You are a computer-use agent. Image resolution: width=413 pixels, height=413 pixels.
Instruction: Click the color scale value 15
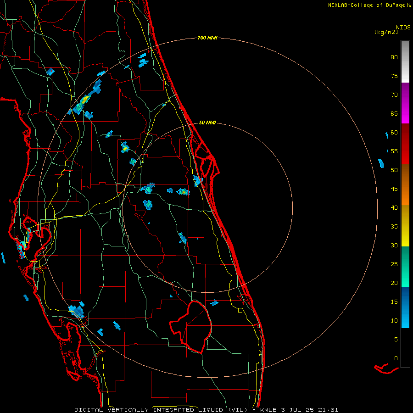[x=394, y=302]
